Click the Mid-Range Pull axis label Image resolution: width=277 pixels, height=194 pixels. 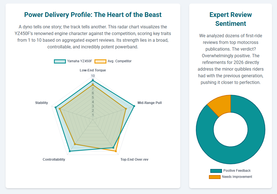149,103
